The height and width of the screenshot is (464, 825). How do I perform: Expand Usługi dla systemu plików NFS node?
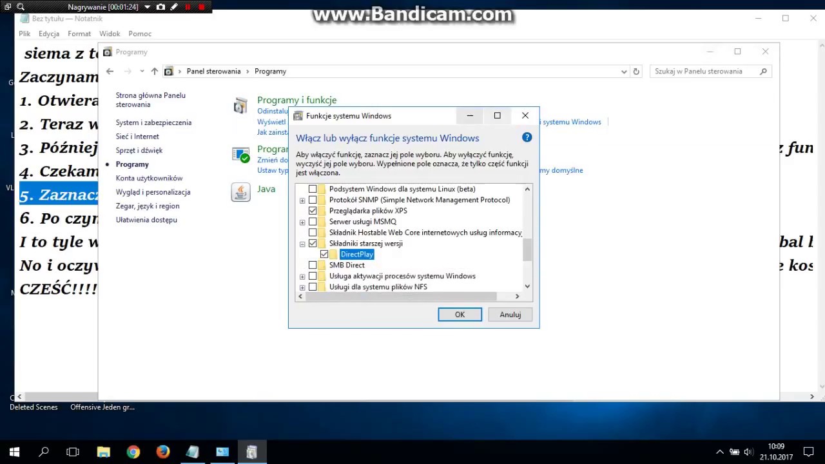coord(302,287)
